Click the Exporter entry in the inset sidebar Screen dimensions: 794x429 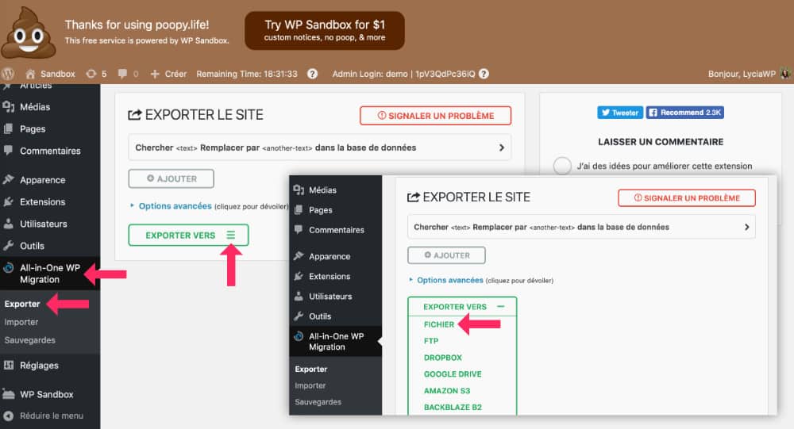pos(311,369)
